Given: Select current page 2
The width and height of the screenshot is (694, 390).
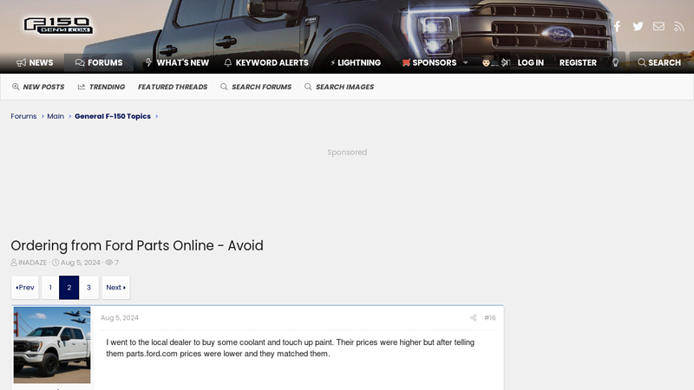Looking at the screenshot, I should [69, 288].
